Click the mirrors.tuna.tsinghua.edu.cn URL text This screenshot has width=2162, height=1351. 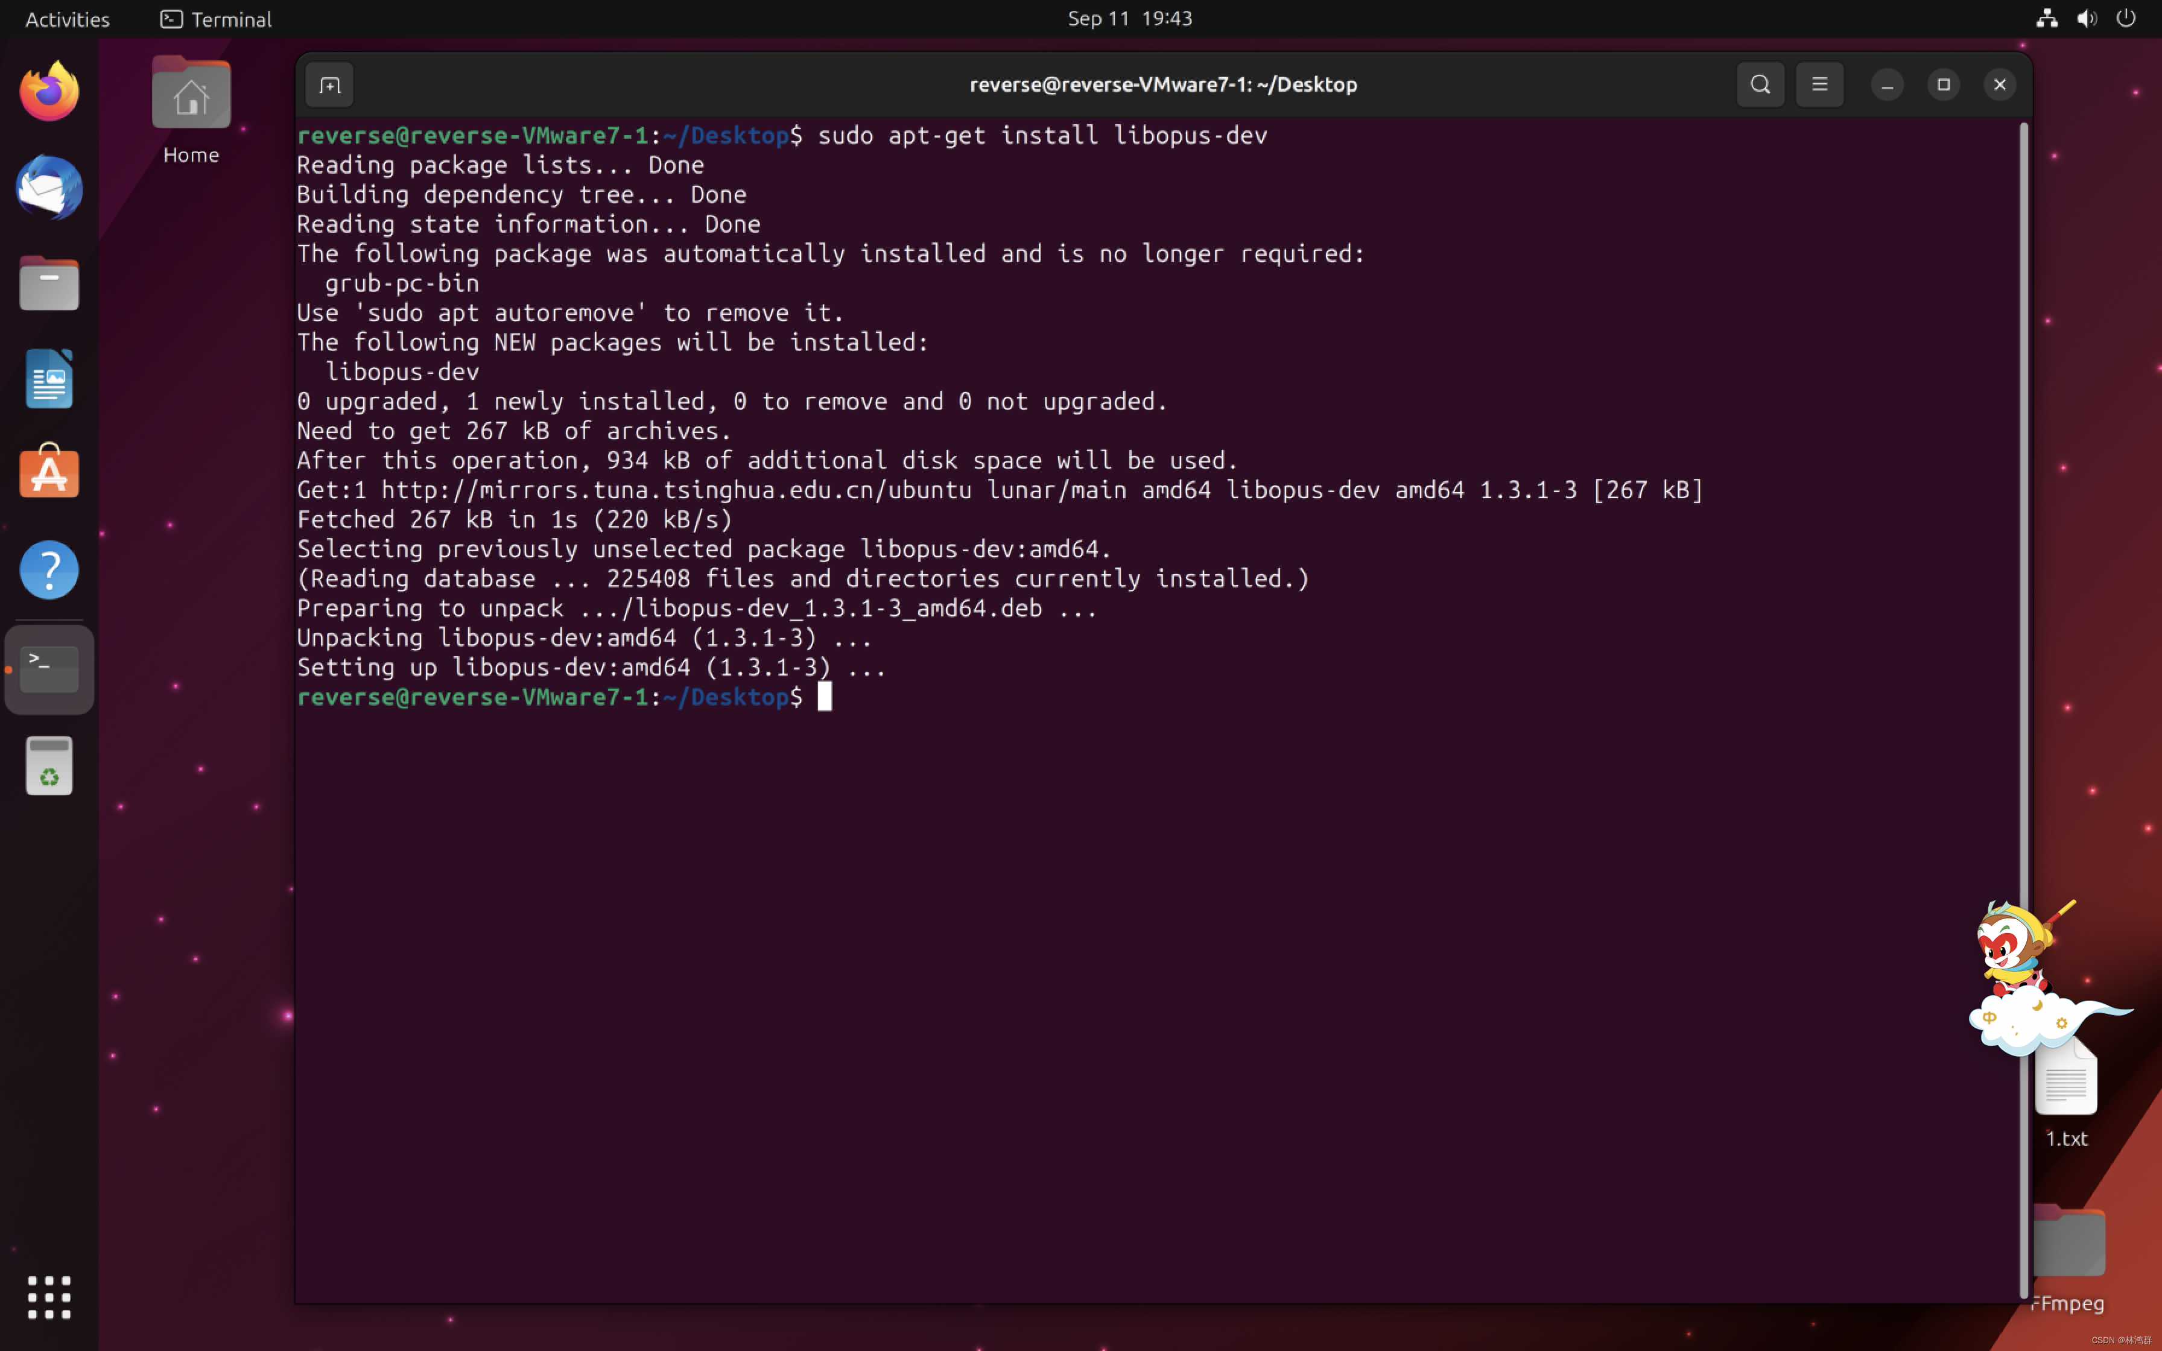[x=676, y=490]
